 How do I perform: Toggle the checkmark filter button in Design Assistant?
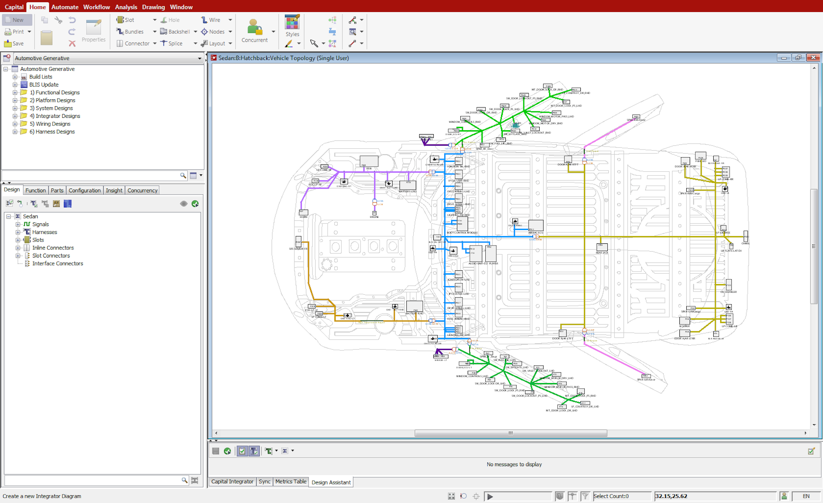click(x=242, y=451)
